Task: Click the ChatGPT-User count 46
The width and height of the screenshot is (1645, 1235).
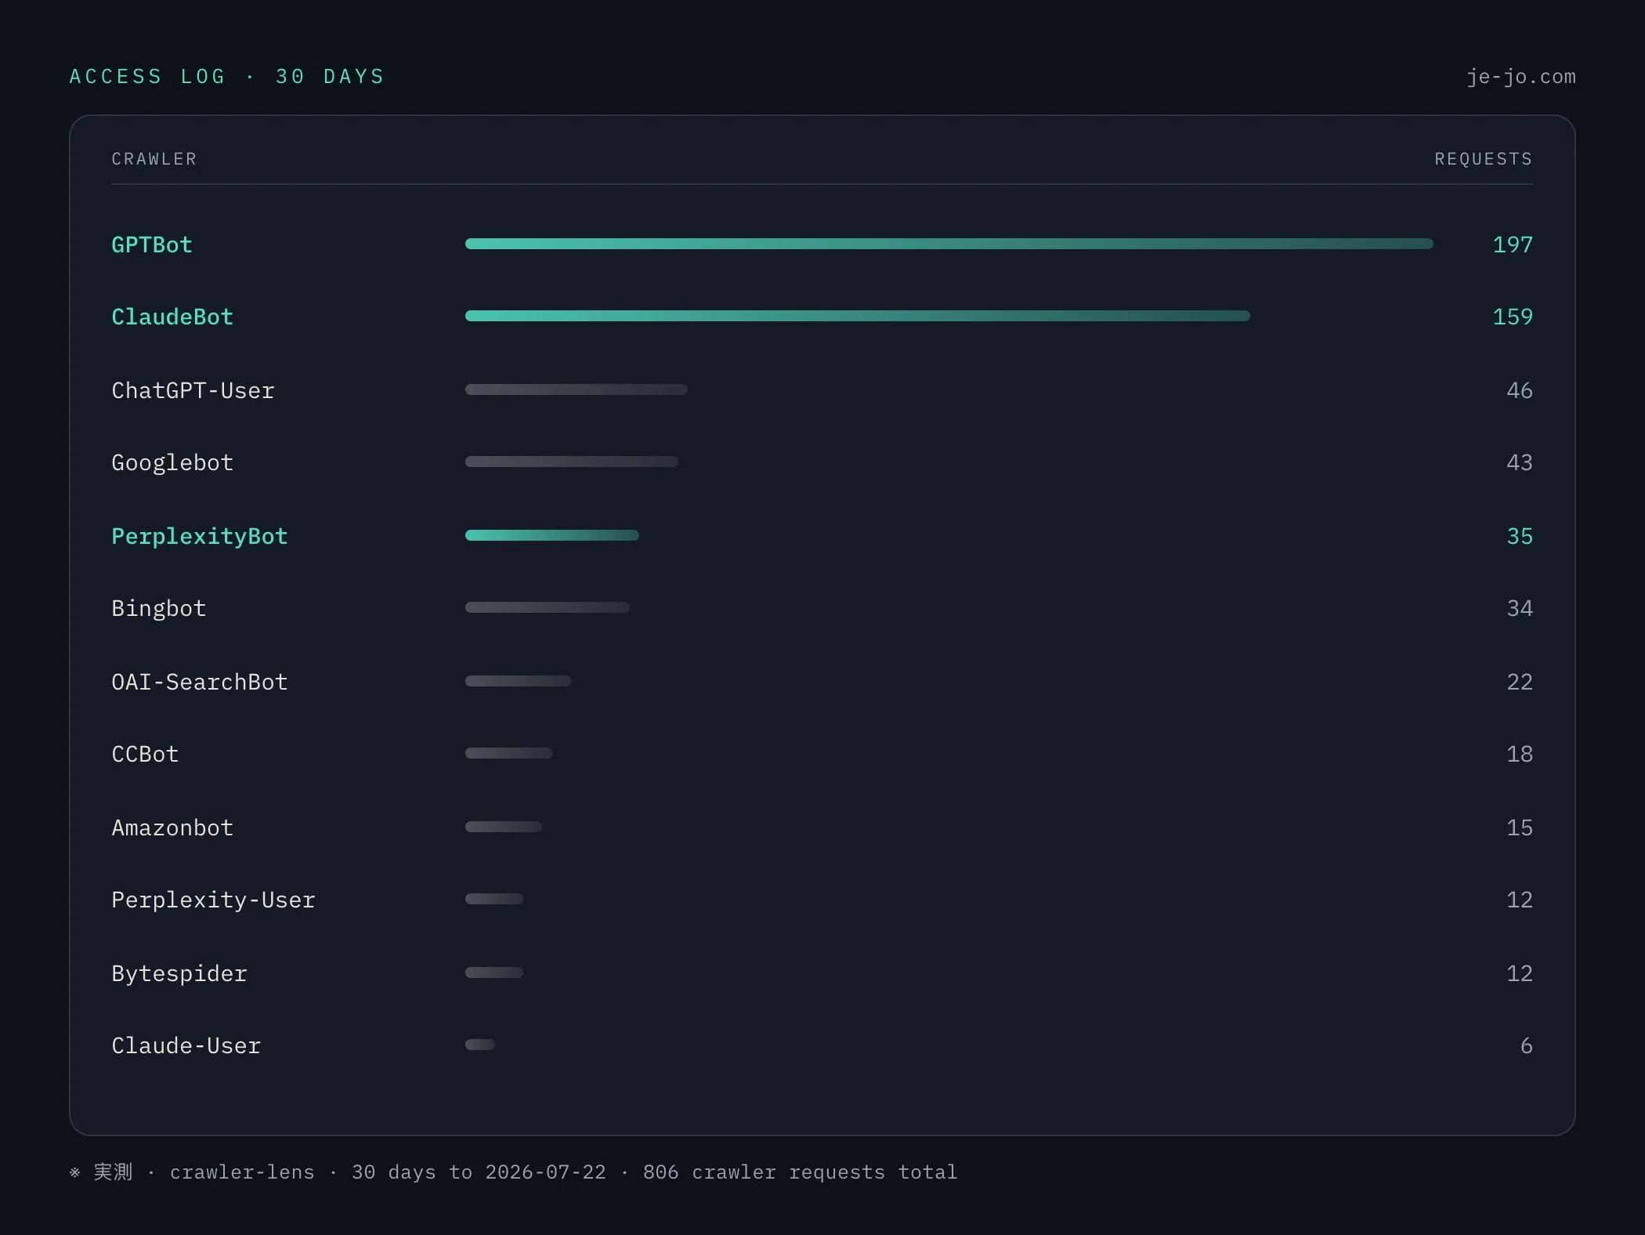Action: pyautogui.click(x=1520, y=390)
